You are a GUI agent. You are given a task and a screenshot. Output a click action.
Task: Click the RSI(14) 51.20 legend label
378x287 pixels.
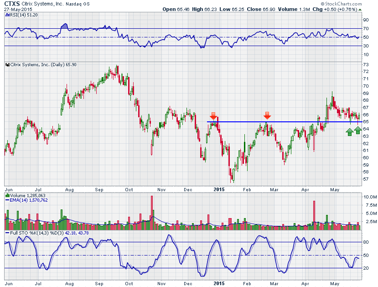click(24, 15)
